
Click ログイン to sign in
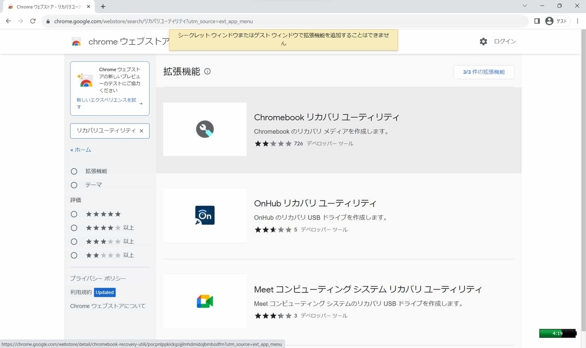[x=505, y=41]
